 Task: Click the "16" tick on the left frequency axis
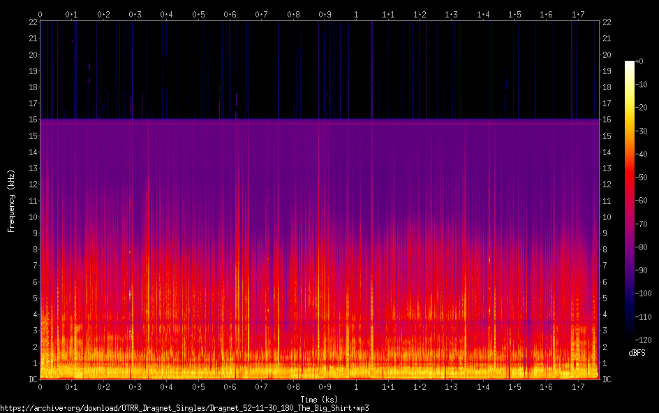click(31, 119)
